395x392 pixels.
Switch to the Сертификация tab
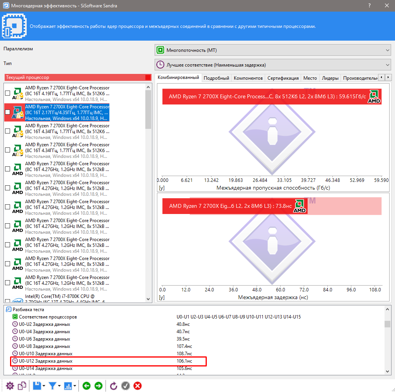pyautogui.click(x=283, y=78)
